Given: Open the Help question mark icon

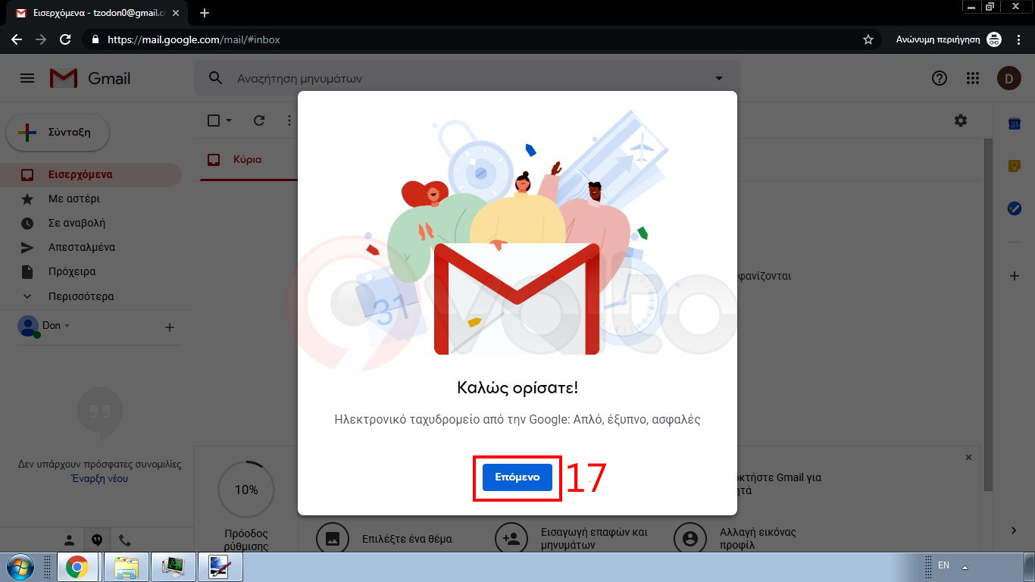Looking at the screenshot, I should (x=940, y=78).
